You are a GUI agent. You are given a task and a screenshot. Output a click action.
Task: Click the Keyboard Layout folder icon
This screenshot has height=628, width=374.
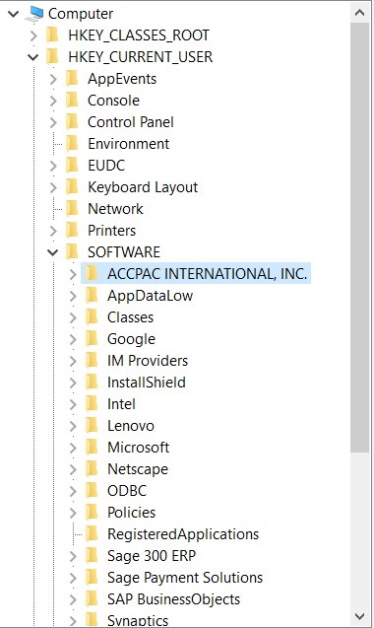(x=72, y=187)
